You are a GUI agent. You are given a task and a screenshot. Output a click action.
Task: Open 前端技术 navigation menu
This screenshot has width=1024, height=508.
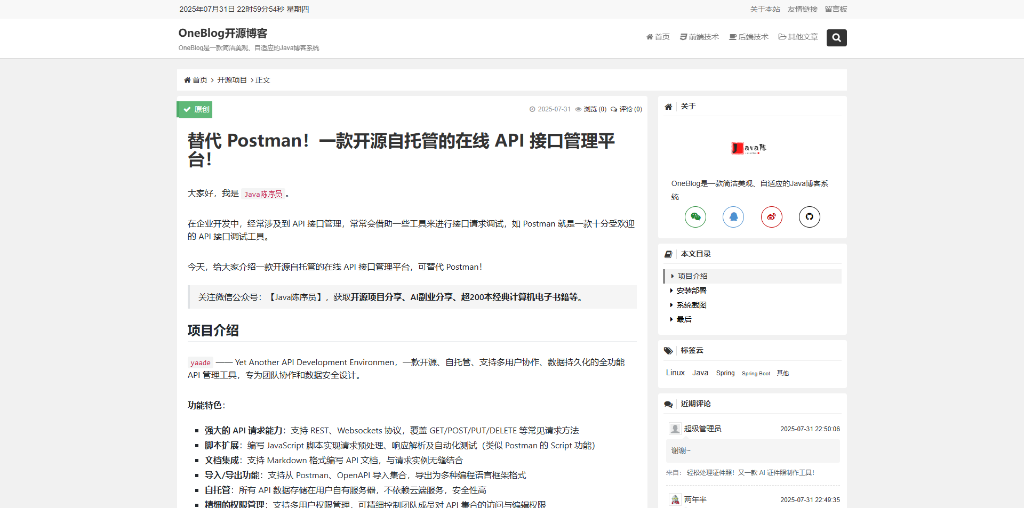699,37
